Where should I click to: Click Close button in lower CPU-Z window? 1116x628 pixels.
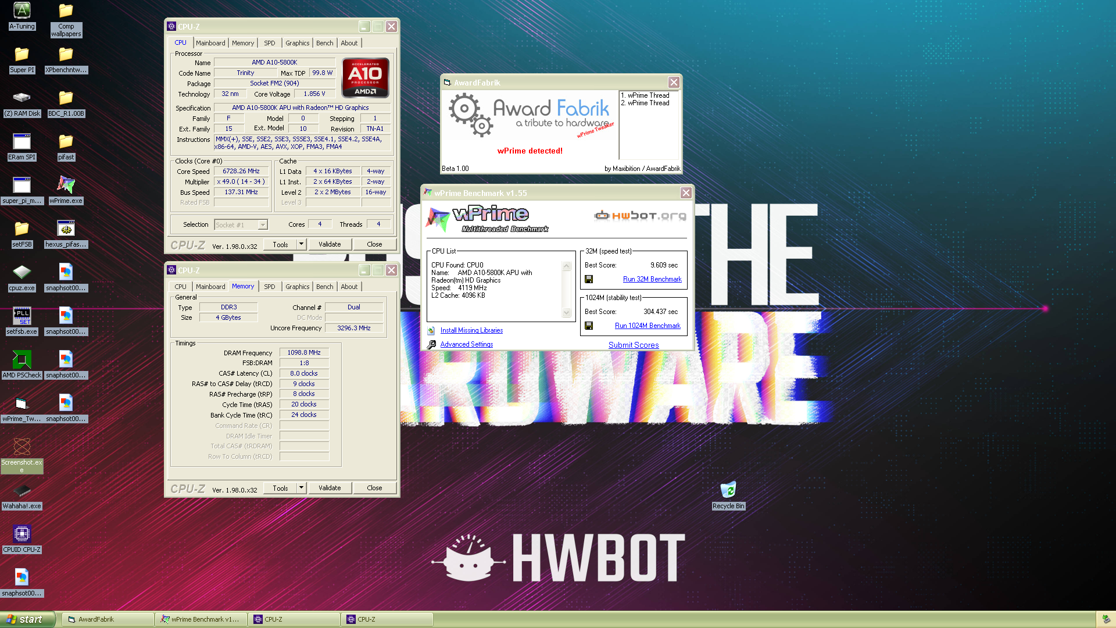coord(374,488)
